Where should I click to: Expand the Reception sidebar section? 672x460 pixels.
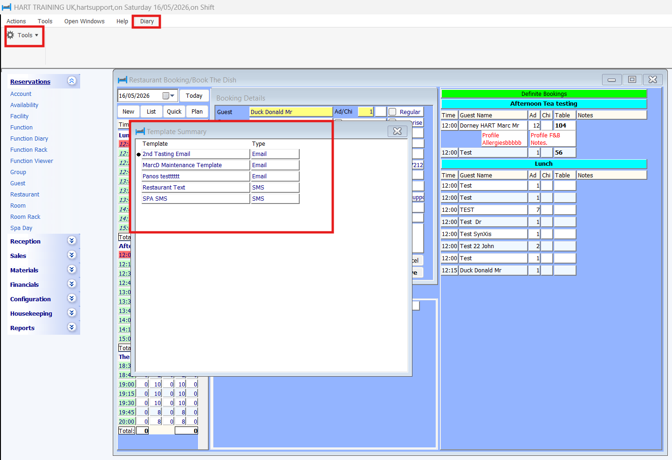(x=71, y=241)
